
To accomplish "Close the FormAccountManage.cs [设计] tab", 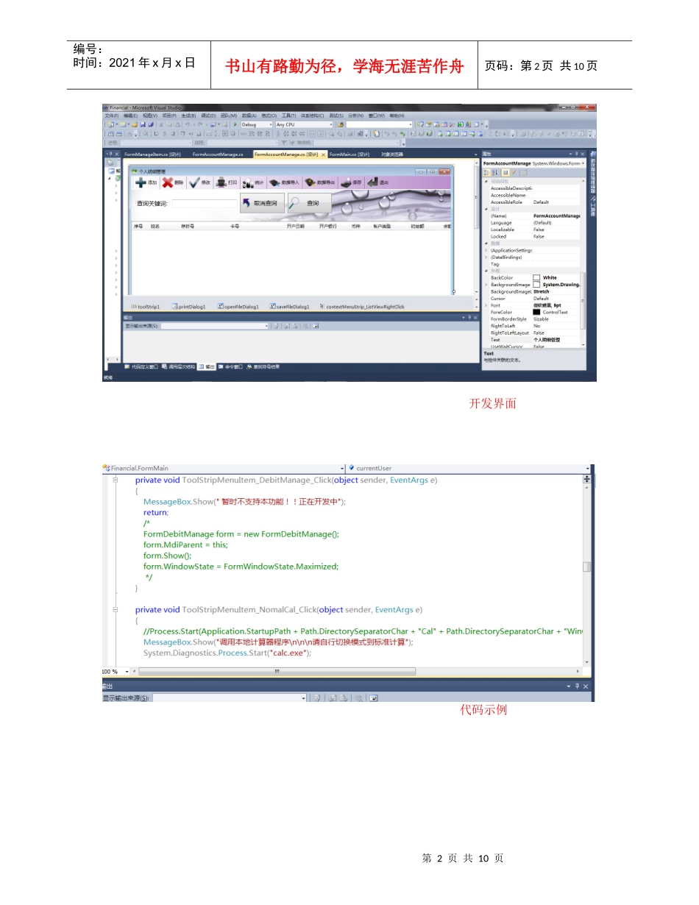I will 323,155.
